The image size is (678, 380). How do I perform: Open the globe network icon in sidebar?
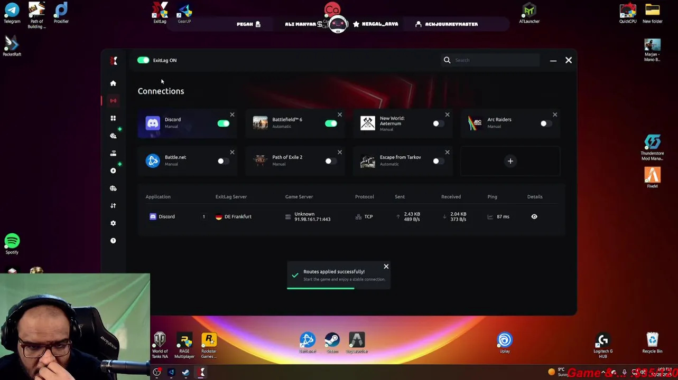[x=113, y=188]
